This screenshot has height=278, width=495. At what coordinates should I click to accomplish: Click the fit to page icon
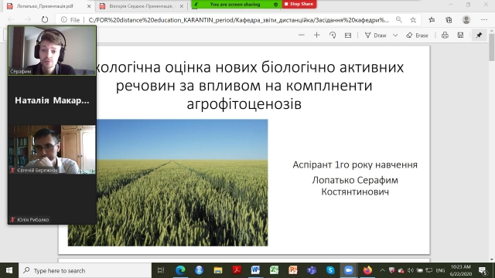click(348, 36)
